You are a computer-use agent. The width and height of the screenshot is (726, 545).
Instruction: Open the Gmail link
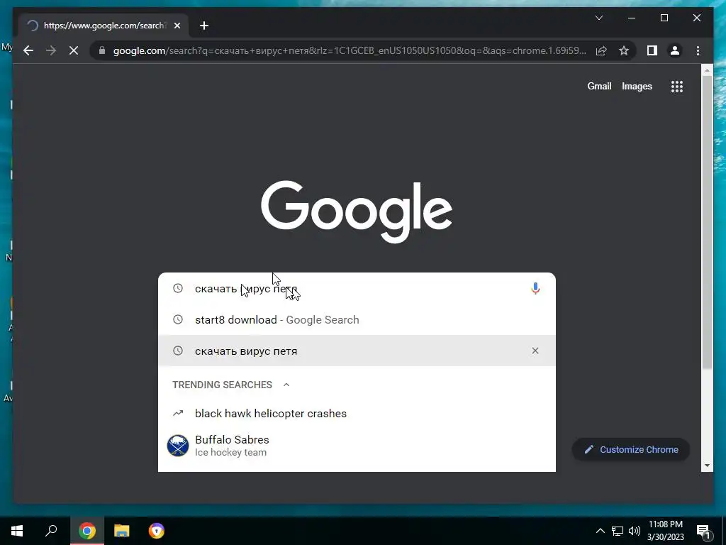pyautogui.click(x=599, y=86)
